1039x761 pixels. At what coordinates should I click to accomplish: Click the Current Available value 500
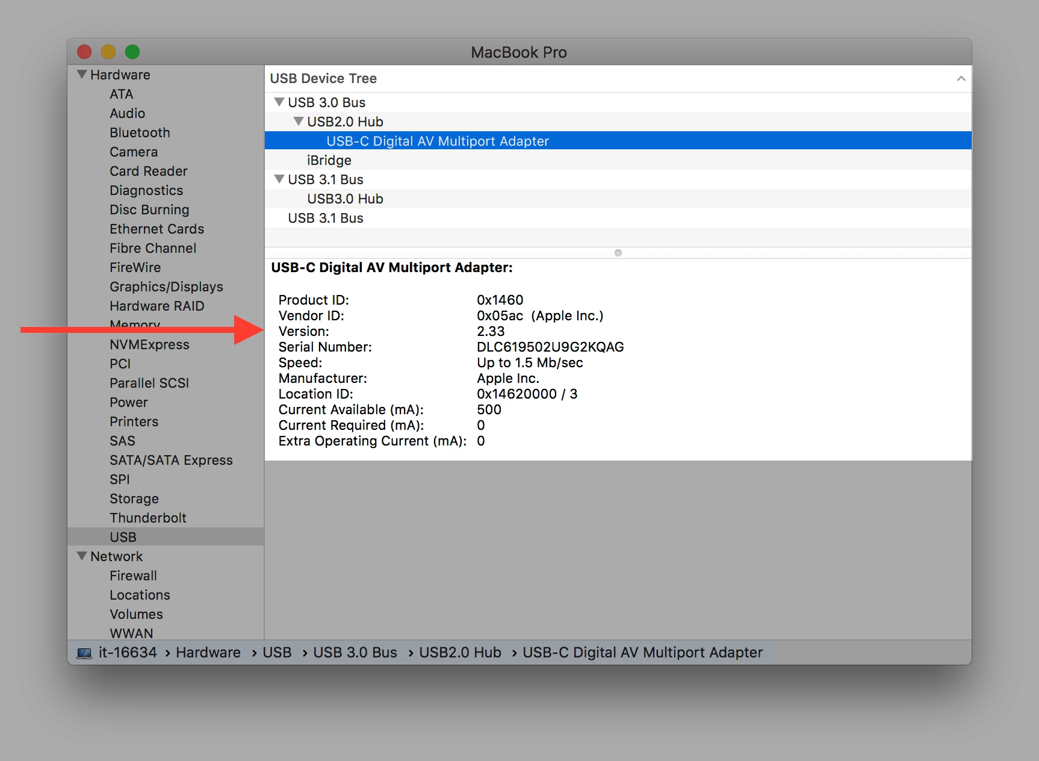coord(489,410)
